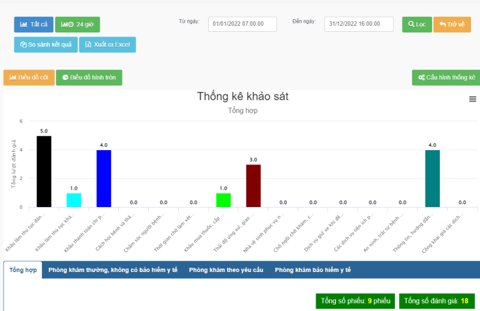The width and height of the screenshot is (480, 311).
Task: Click the 'Đến ngày' end date field
Action: pyautogui.click(x=358, y=24)
